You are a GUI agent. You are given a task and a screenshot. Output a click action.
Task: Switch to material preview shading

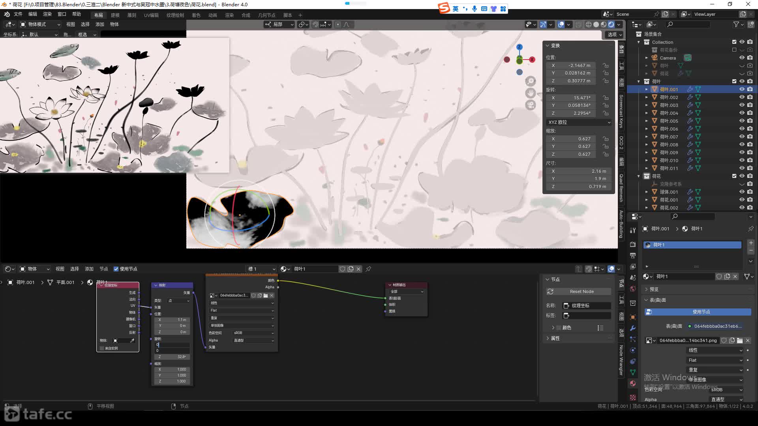pyautogui.click(x=604, y=24)
